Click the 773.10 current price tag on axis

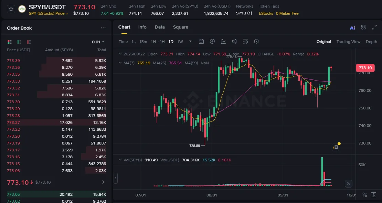pos(365,68)
